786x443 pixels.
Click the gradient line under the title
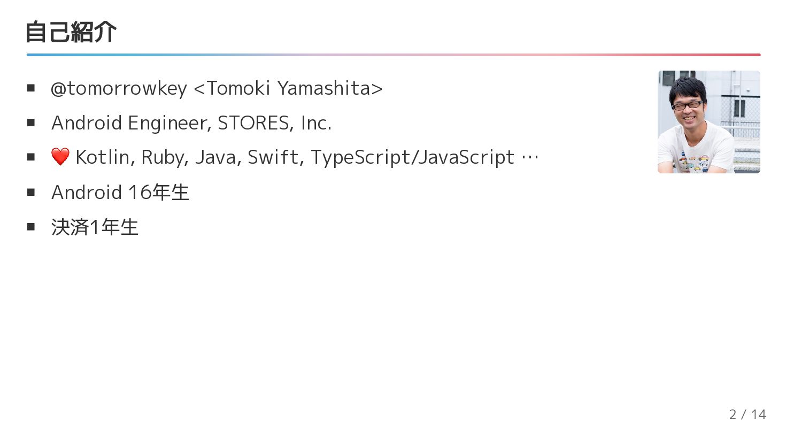pos(393,55)
